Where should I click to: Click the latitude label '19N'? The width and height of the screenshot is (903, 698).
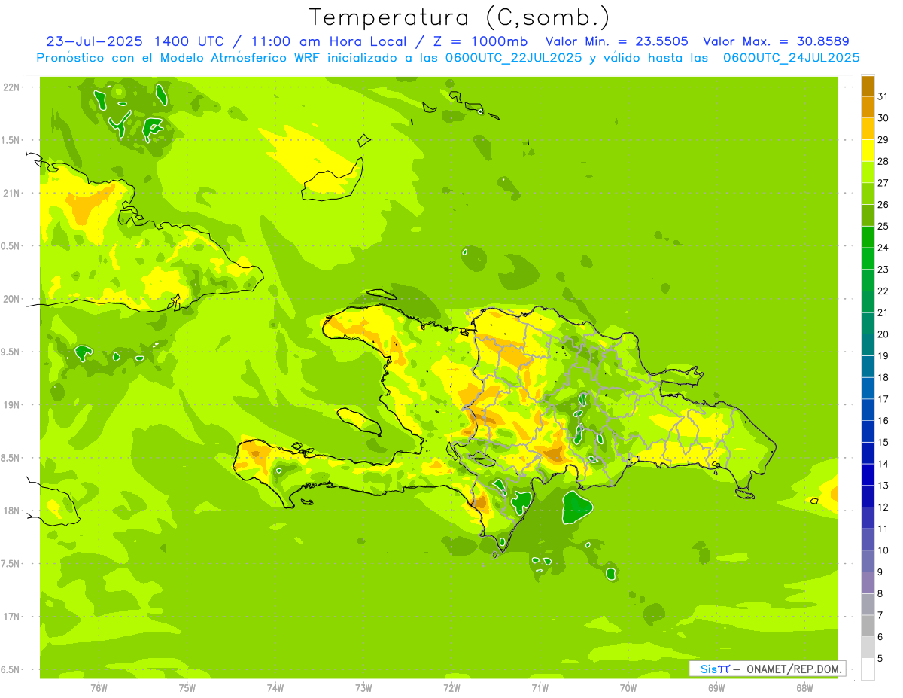12,405
